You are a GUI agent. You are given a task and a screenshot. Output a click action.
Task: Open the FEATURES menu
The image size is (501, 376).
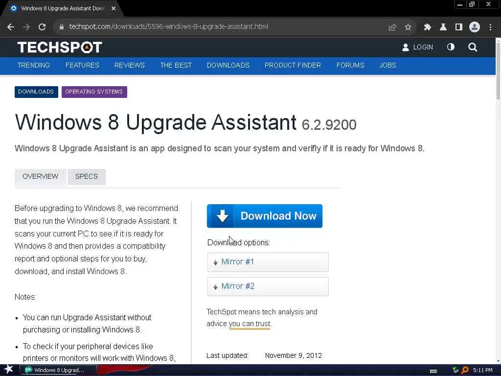(82, 65)
